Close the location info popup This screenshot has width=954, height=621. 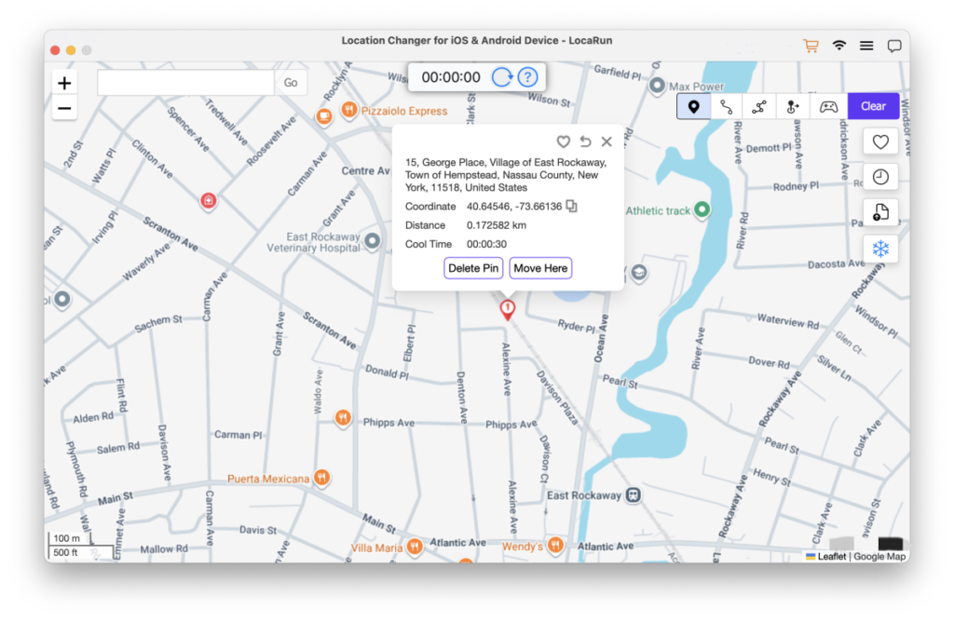tap(606, 142)
